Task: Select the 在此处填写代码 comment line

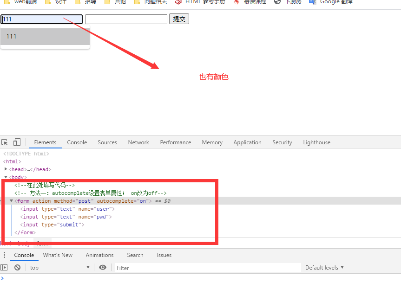Action: [45, 185]
